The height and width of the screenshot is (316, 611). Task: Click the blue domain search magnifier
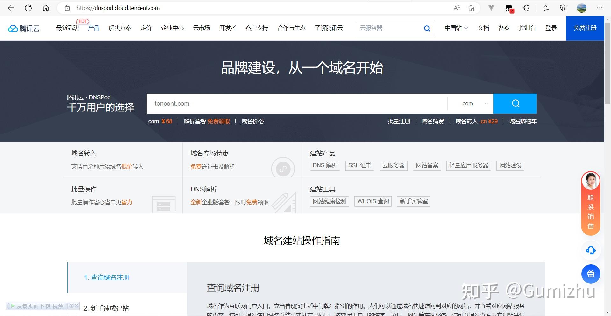tap(515, 103)
